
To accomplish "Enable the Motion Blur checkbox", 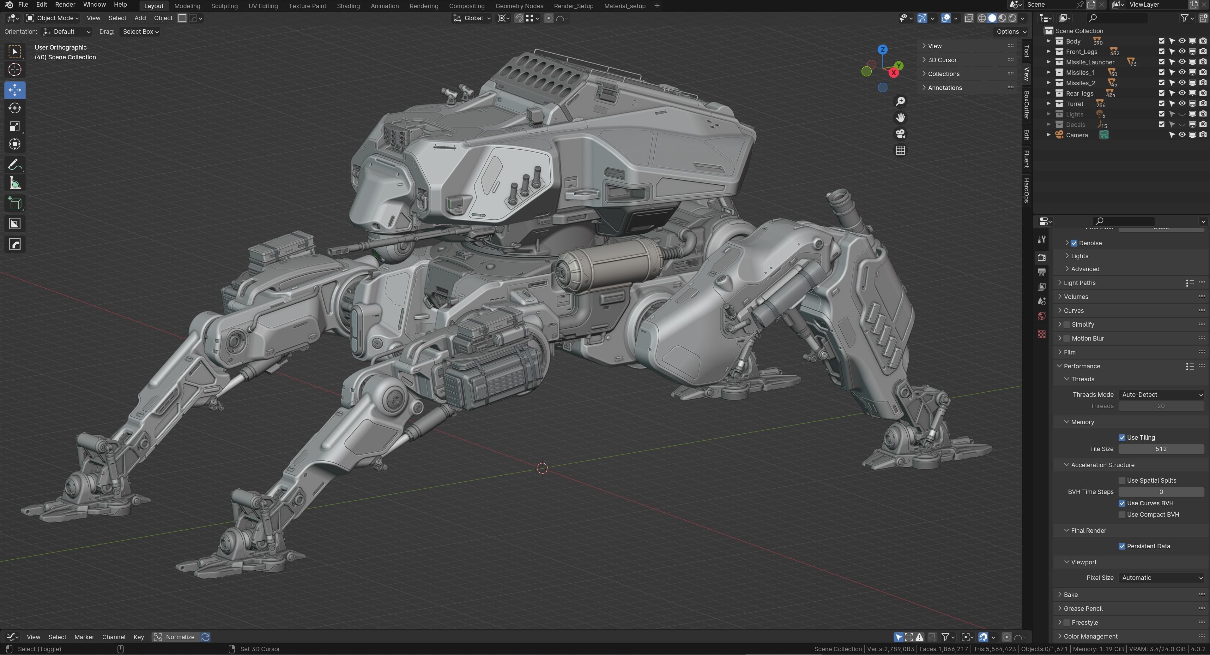I will pyautogui.click(x=1067, y=338).
